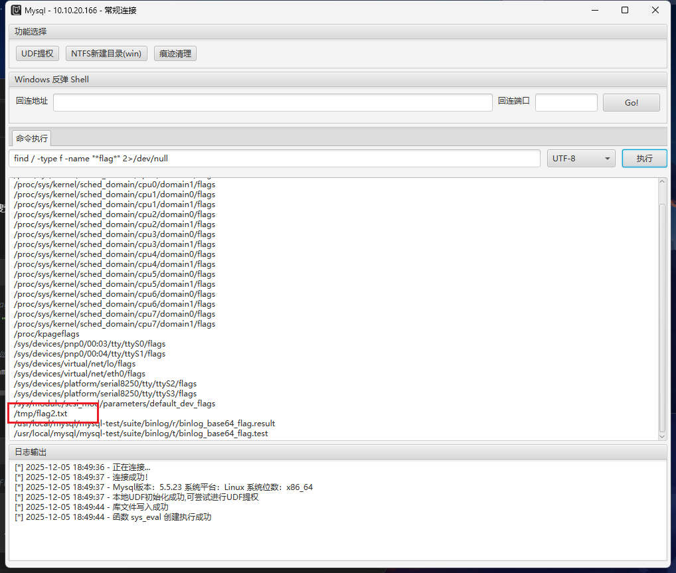Select the 命令执行 tab

pyautogui.click(x=32, y=138)
